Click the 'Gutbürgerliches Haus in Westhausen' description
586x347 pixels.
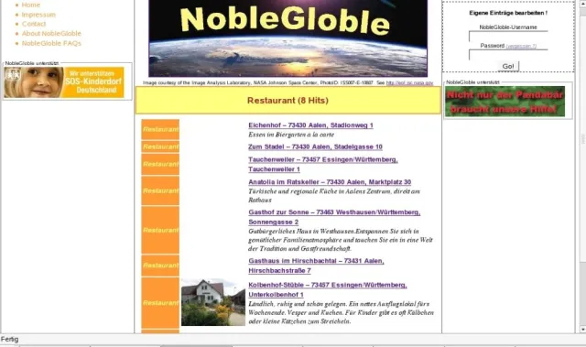pos(341,240)
